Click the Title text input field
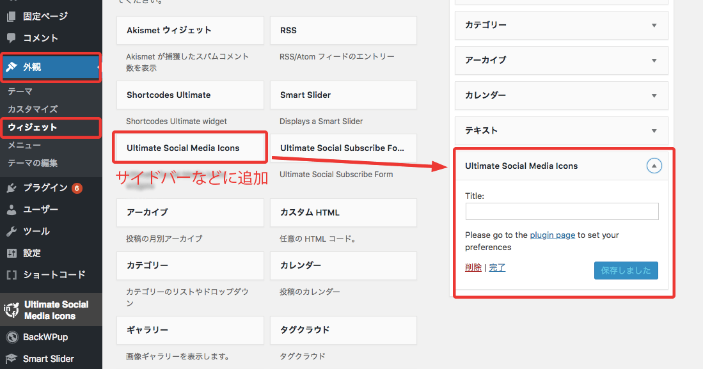703x369 pixels. pyautogui.click(x=562, y=212)
